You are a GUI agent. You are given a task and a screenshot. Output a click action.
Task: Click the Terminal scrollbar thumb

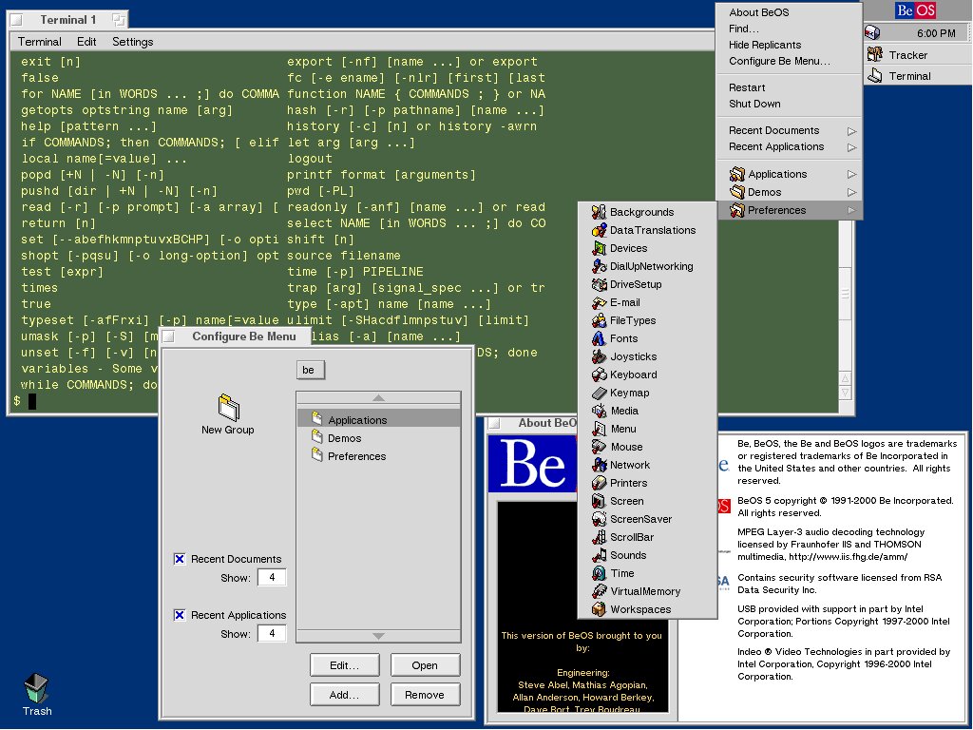point(845,295)
